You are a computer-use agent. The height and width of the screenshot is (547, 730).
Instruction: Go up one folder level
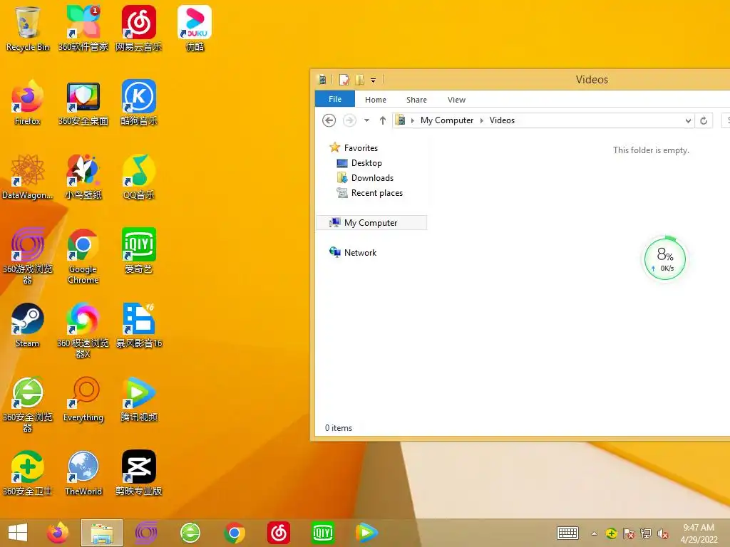click(382, 120)
